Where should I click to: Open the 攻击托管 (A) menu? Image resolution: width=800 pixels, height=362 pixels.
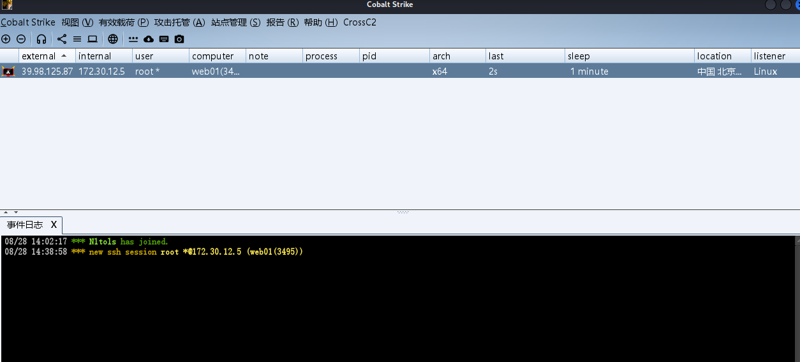[x=179, y=22]
